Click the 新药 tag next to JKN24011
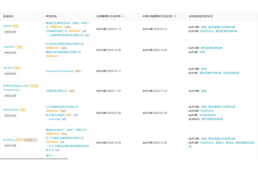The height and width of the screenshot is (172, 258). [20, 47]
